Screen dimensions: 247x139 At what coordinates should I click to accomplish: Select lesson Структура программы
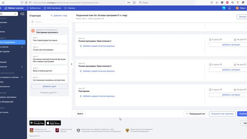pos(49,49)
